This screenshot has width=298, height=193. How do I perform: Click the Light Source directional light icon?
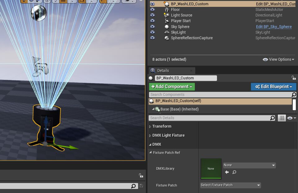167,15
